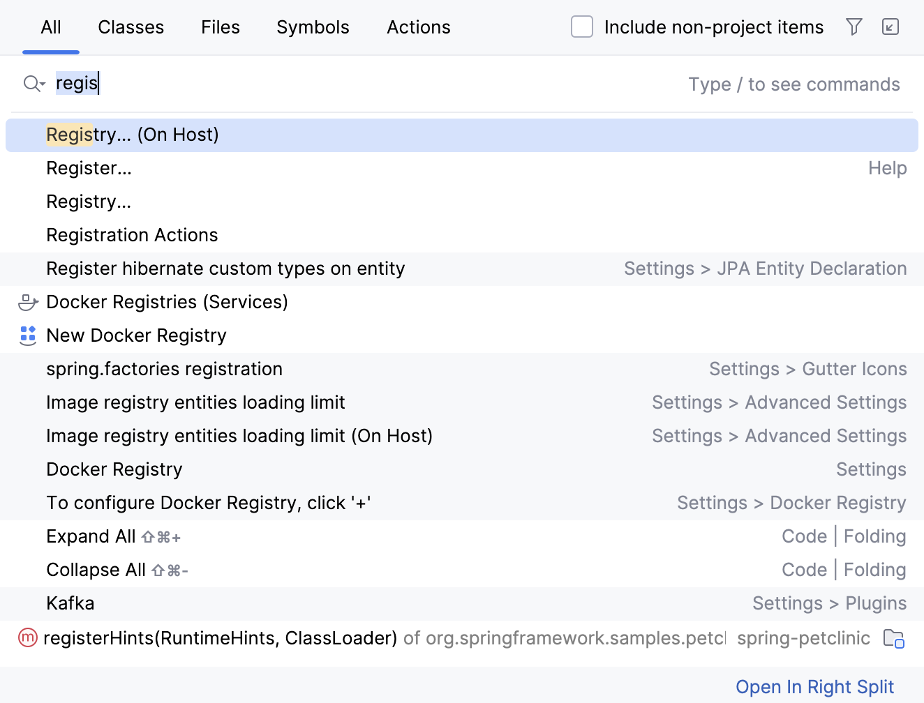Viewport: 924px width, 703px height.
Task: Click the red method icon for registerHints
Action: [x=27, y=637]
